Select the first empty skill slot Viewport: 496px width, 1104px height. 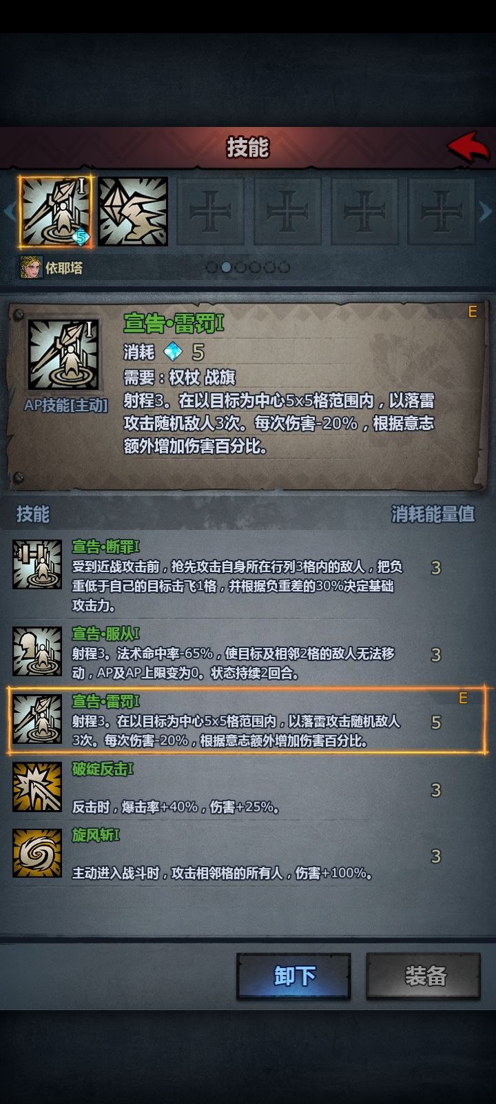coord(210,212)
